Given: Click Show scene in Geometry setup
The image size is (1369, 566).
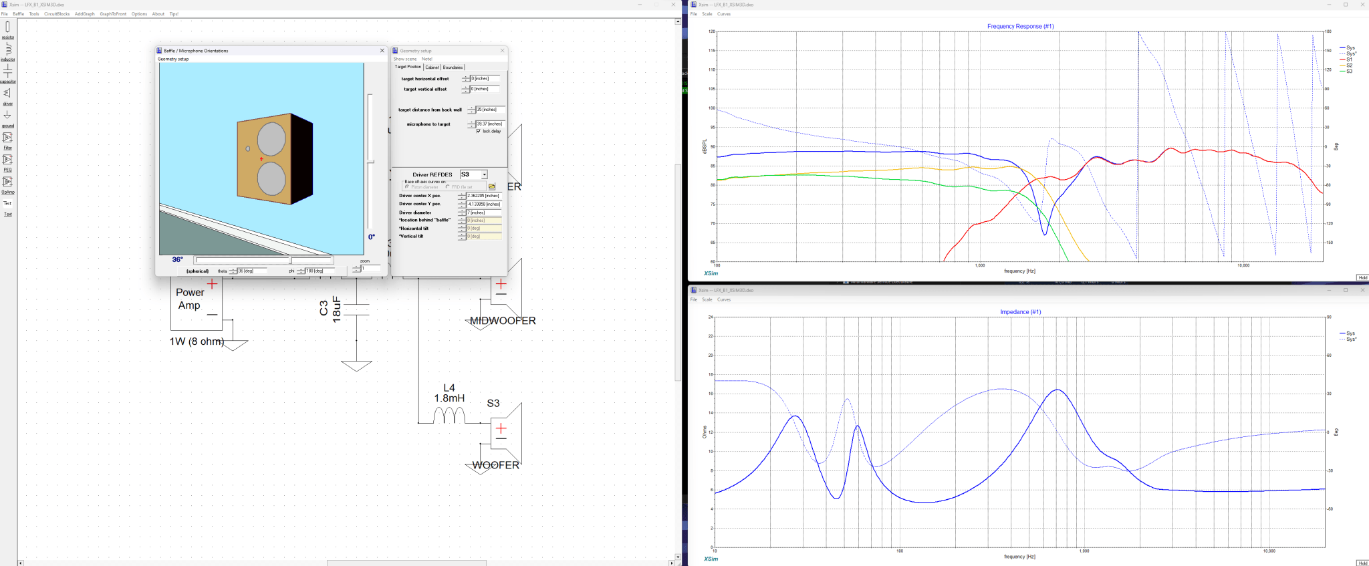Looking at the screenshot, I should pos(405,59).
